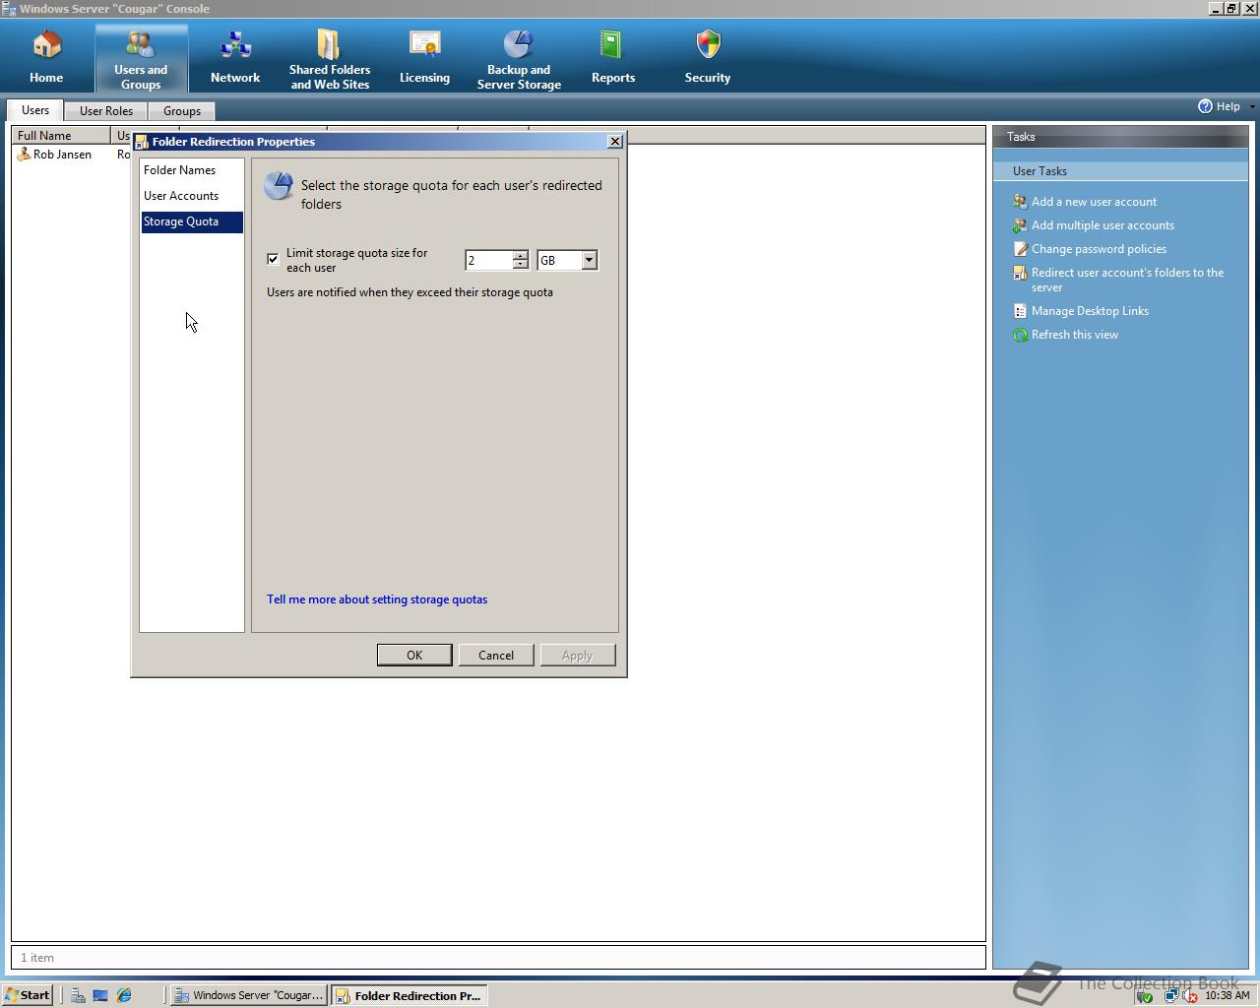Click the red X tray icon
The height and width of the screenshot is (1008, 1260).
tap(1190, 996)
